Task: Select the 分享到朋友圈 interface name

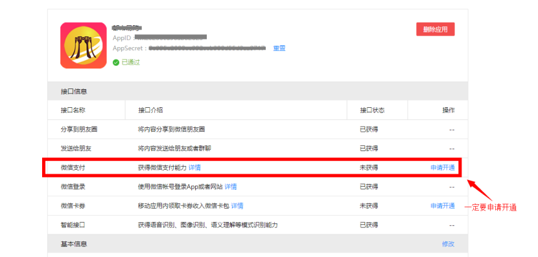Action: click(x=78, y=129)
